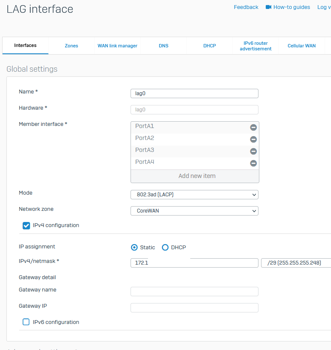The width and height of the screenshot is (331, 350).
Task: Open the /29 netmask dropdown
Action: coord(296,263)
